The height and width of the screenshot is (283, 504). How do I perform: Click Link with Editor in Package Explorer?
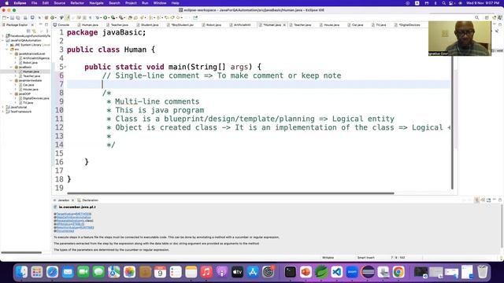pos(35,31)
